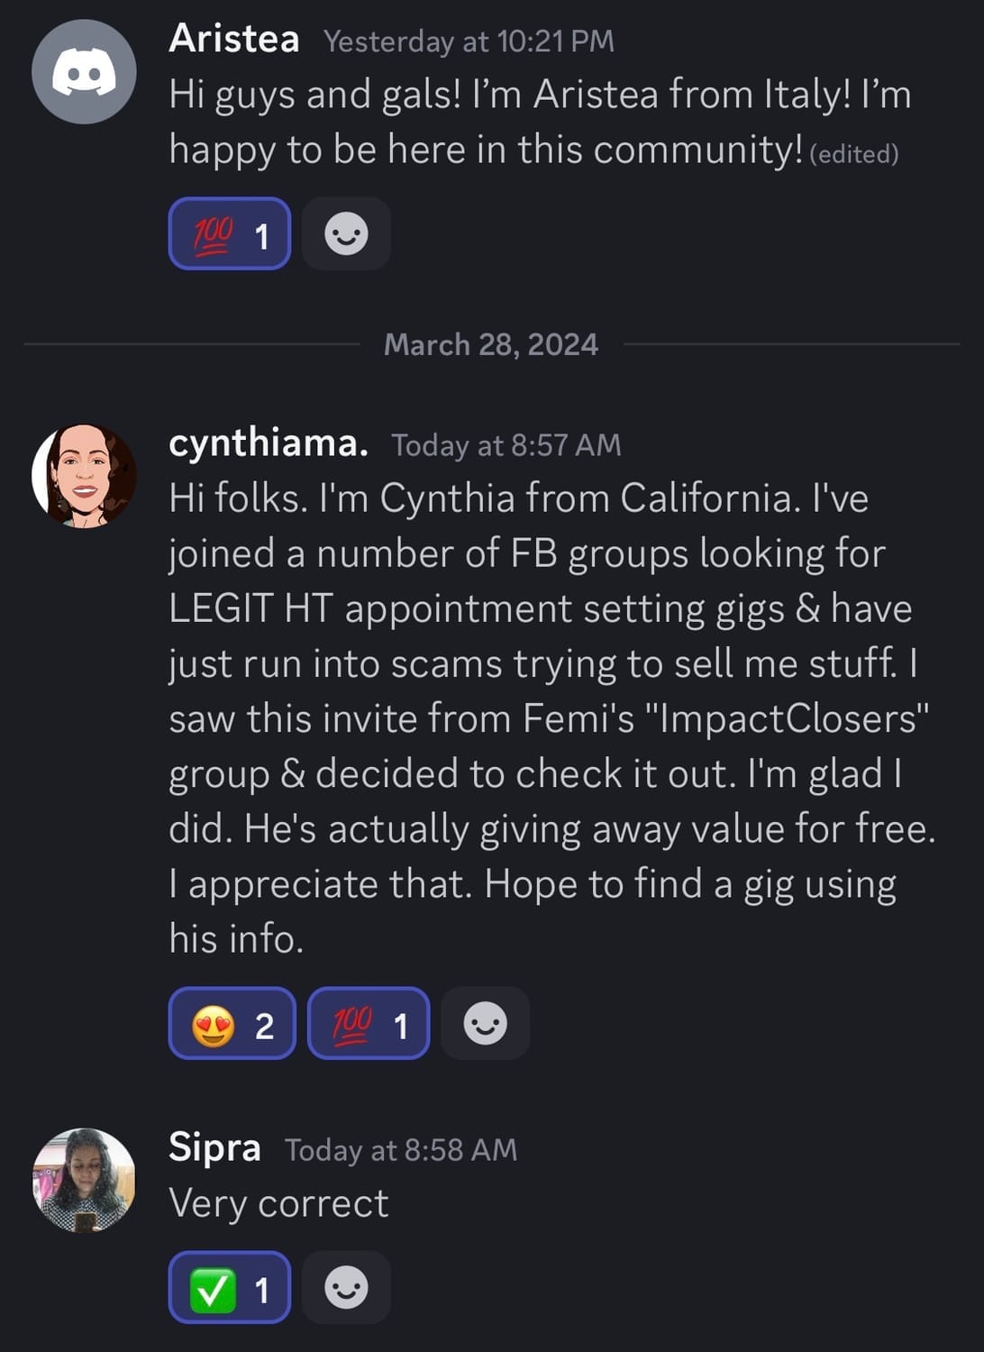The image size is (984, 1352).
Task: Click the (edited) label on Aristea's message
Action: pyautogui.click(x=854, y=154)
